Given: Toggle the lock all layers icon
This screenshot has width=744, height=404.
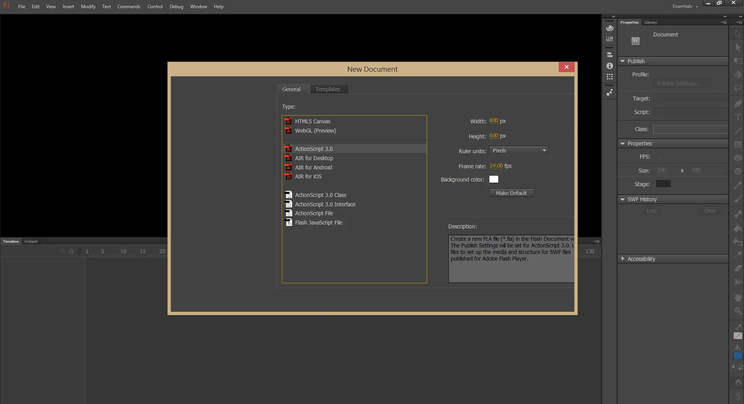Looking at the screenshot, I should tap(71, 251).
